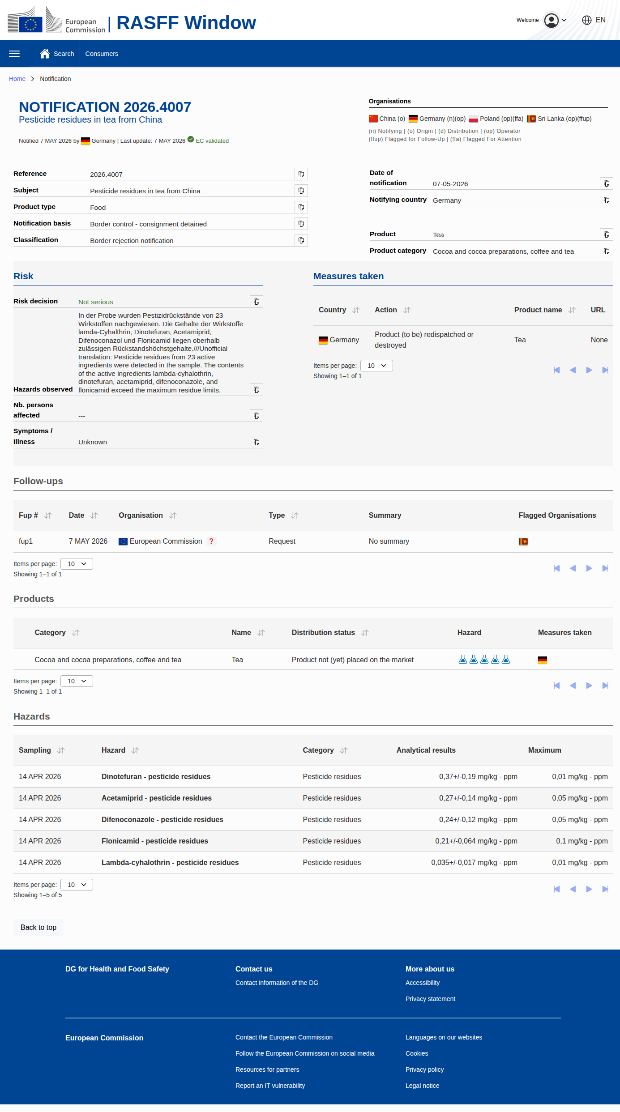The height and width of the screenshot is (1112, 620).
Task: Copy the Product Tea value
Action: tap(607, 234)
